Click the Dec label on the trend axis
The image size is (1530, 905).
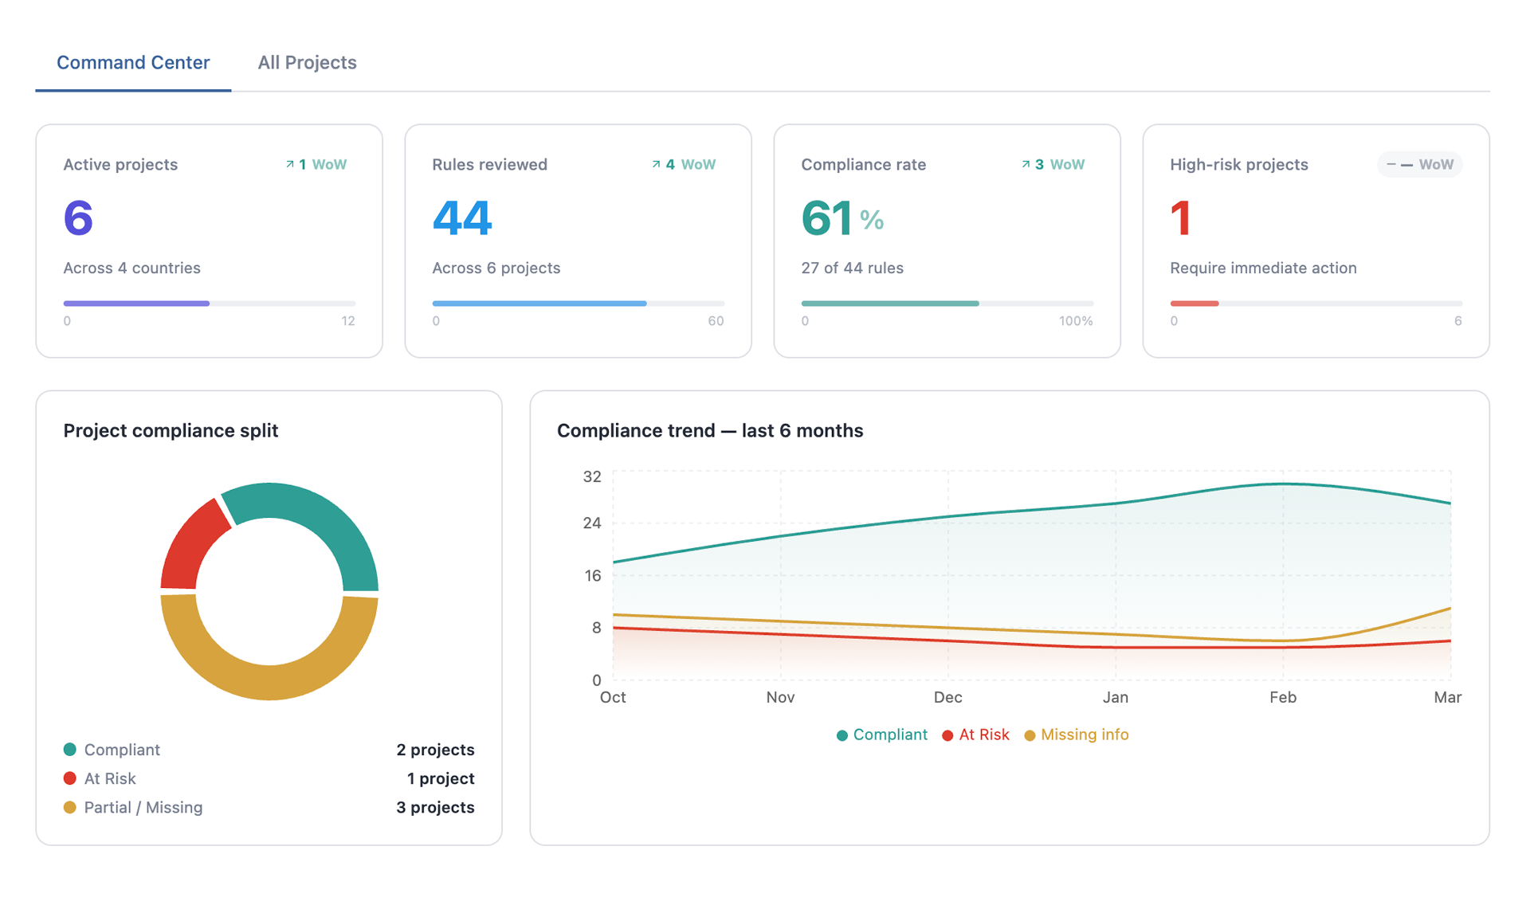pos(947,697)
